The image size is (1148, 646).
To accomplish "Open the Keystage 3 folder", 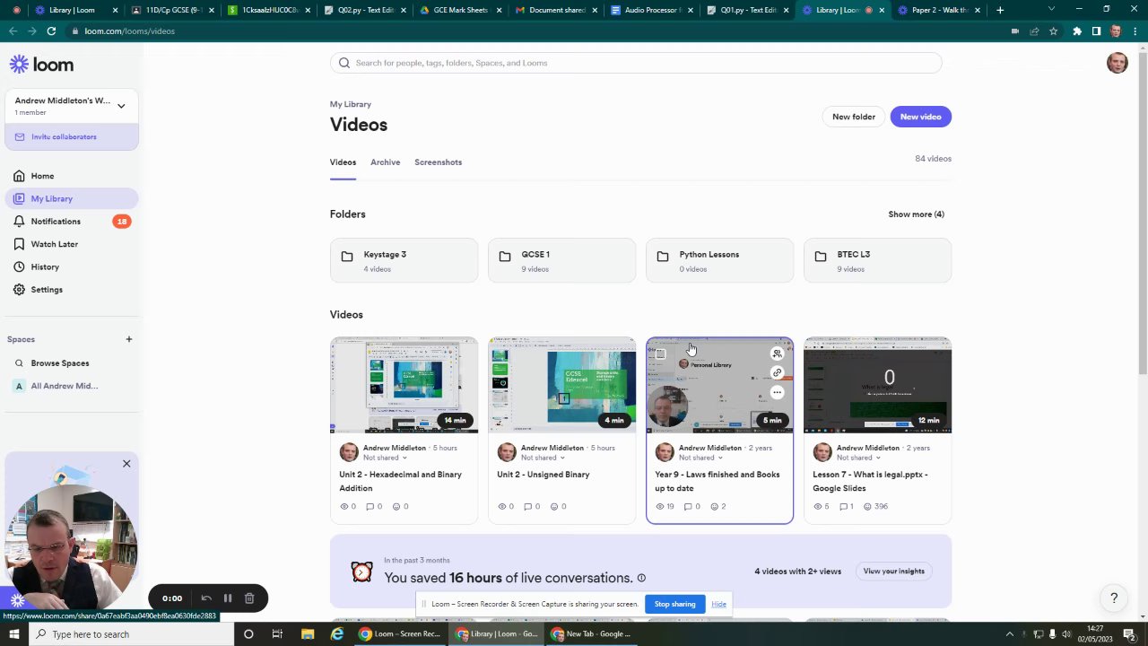I will tap(404, 260).
